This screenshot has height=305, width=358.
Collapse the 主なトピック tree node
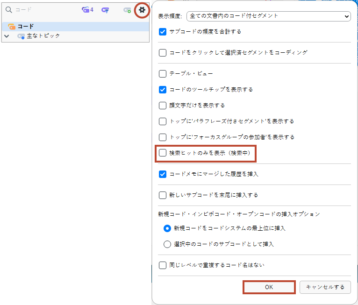coord(7,36)
